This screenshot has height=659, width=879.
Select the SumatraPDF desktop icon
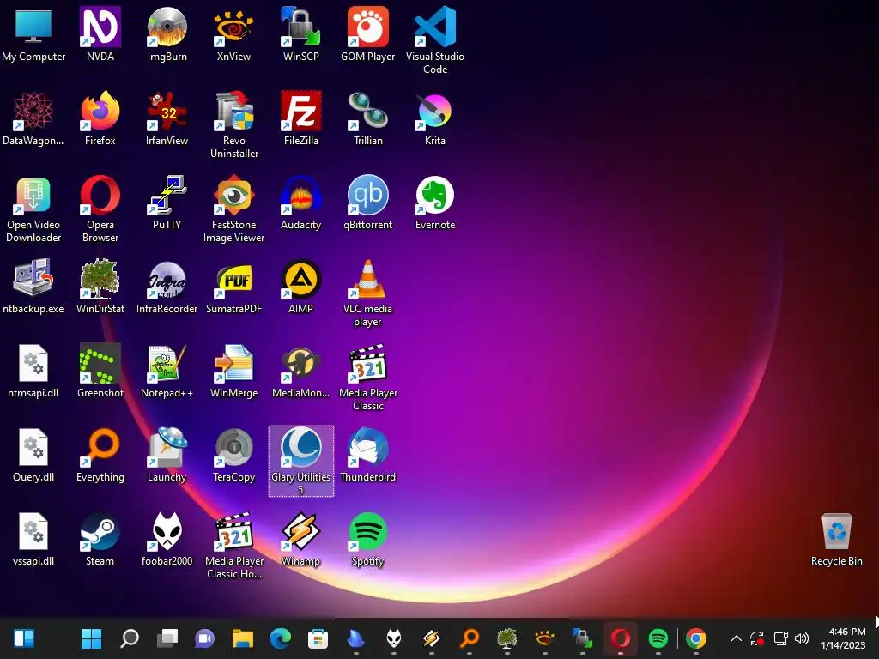233,286
